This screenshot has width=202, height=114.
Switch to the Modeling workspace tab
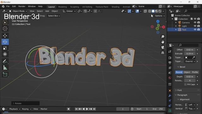(x=62, y=7)
